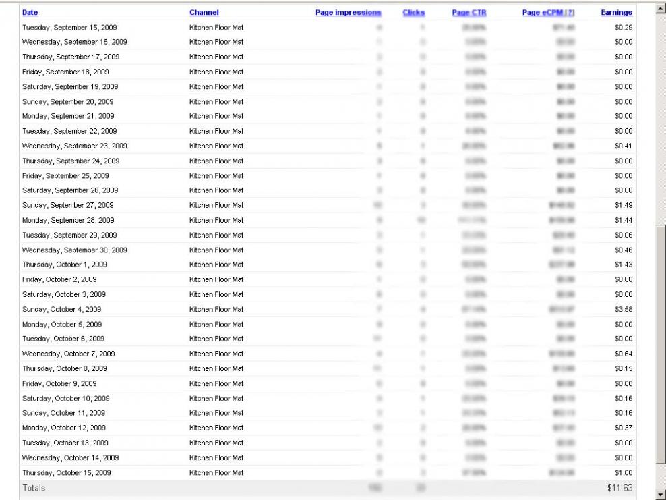666x500 pixels.
Task: Click the $11.63 total earnings figure
Action: click(620, 488)
